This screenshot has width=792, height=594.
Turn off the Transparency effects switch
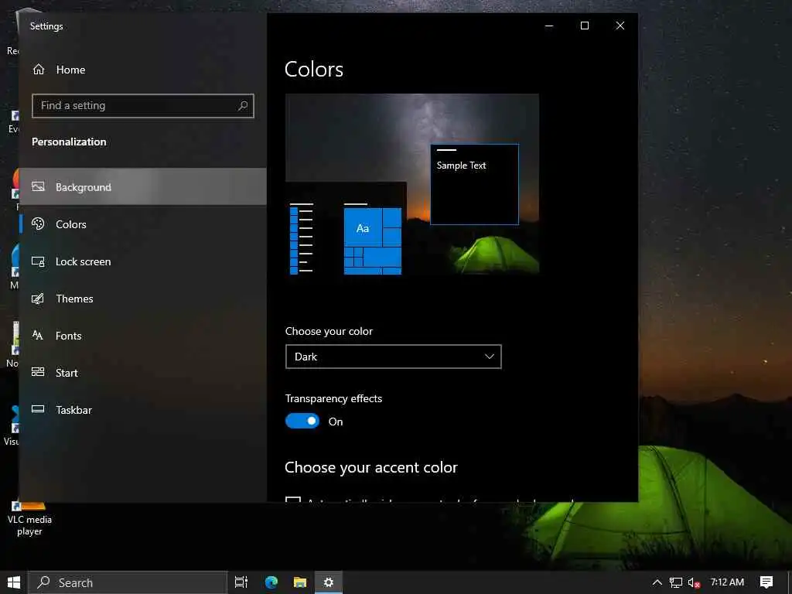[x=302, y=421]
